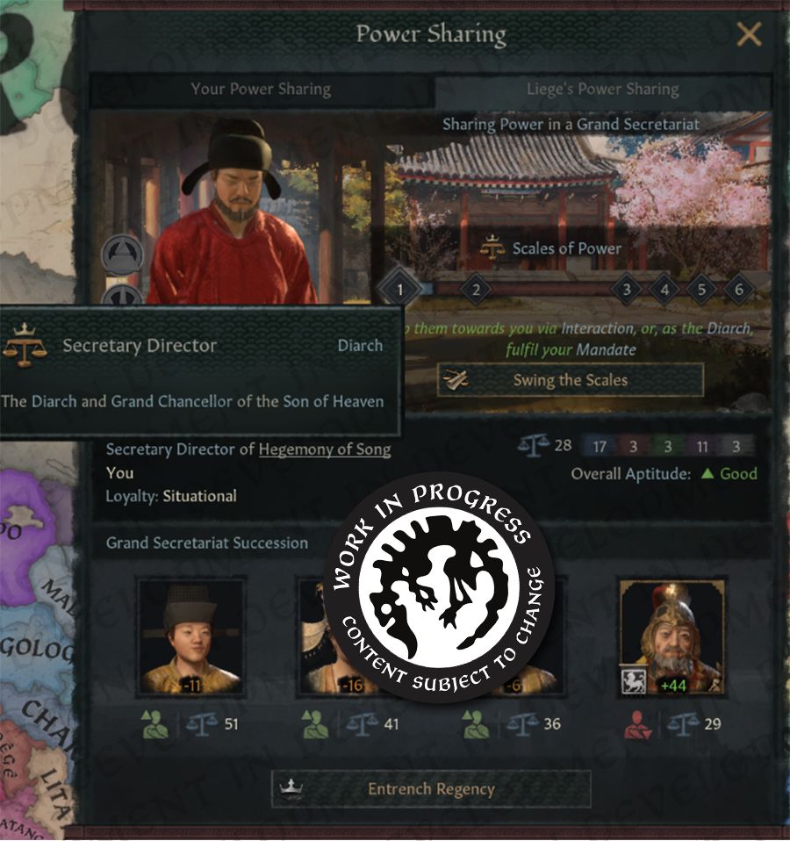The height and width of the screenshot is (841, 790).
Task: Click scales icon next to score 41
Action: 362,724
